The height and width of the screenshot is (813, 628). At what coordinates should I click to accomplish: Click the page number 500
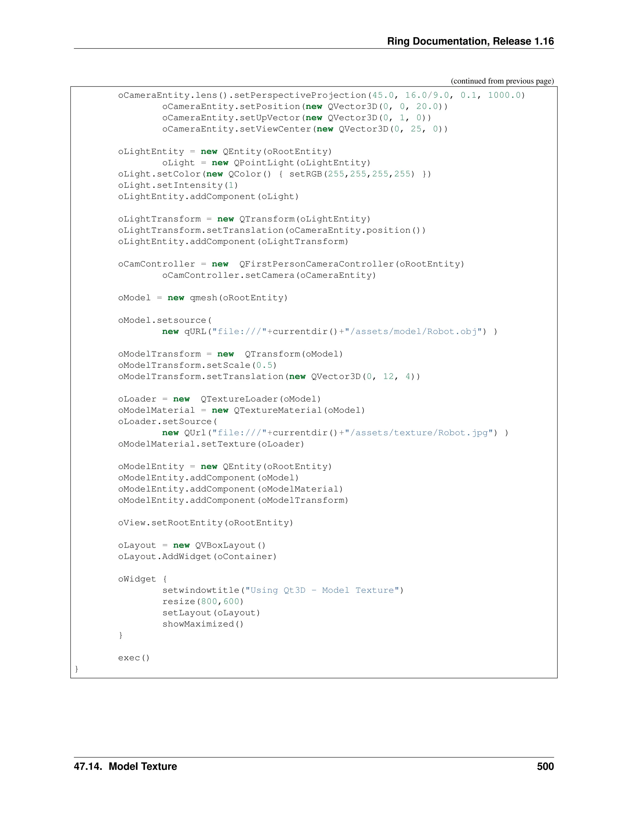tap(545, 766)
